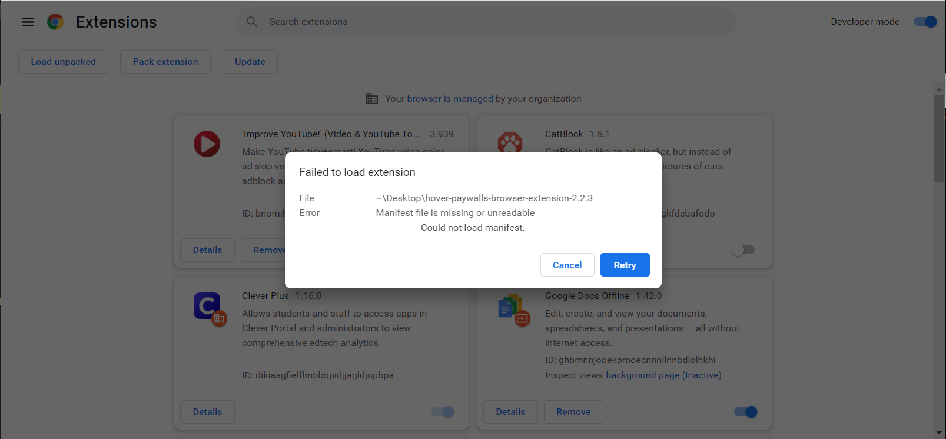
Task: Click the Load unpacked button
Action: coord(63,62)
